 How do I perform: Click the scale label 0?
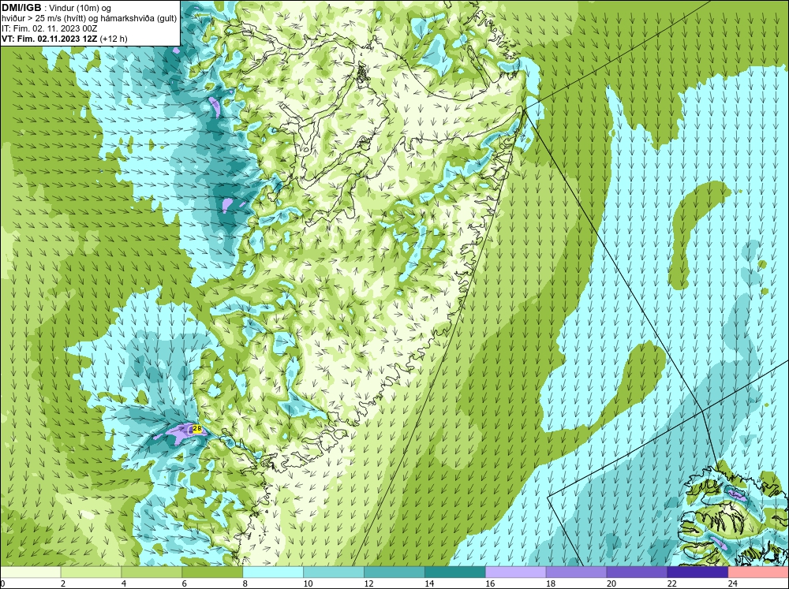3,583
